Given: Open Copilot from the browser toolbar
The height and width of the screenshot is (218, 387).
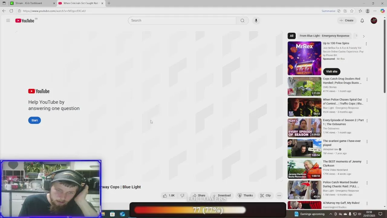Looking at the screenshot, I should [382, 11].
